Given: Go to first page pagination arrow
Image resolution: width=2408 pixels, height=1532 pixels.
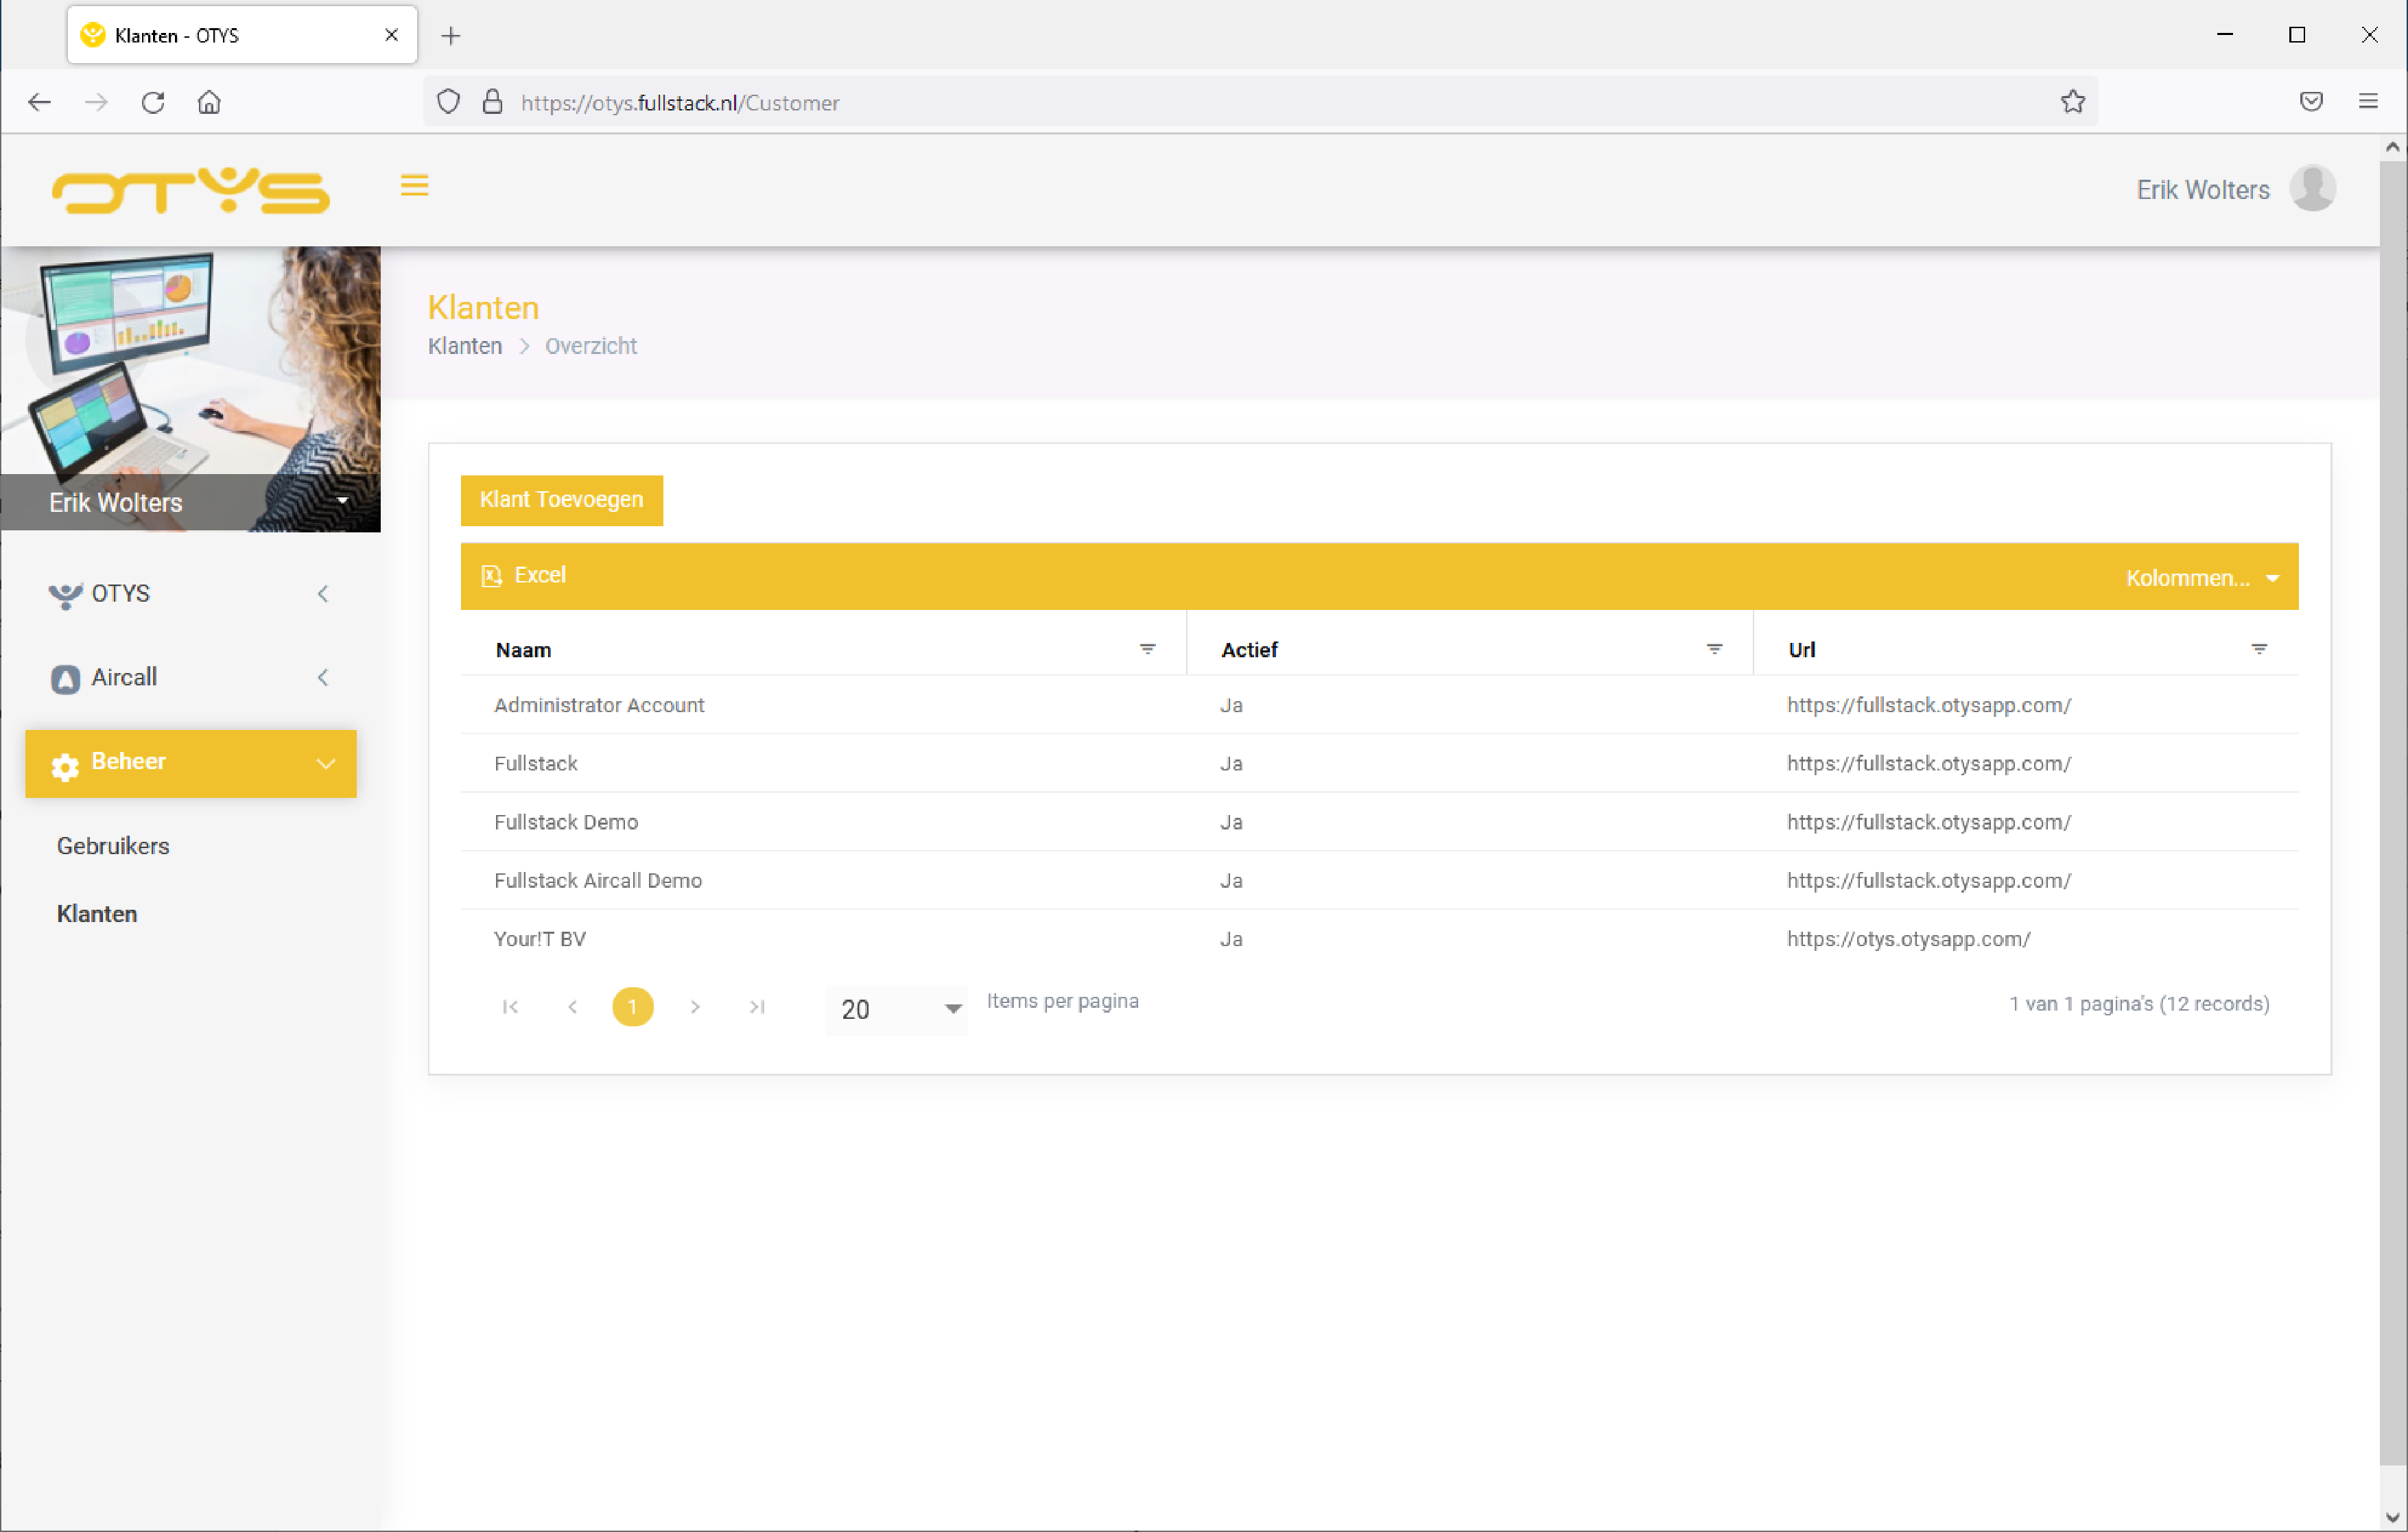Looking at the screenshot, I should coord(510,1006).
